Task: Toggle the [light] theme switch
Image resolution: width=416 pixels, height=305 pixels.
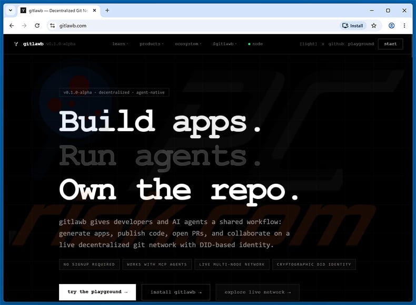Action: [x=308, y=44]
